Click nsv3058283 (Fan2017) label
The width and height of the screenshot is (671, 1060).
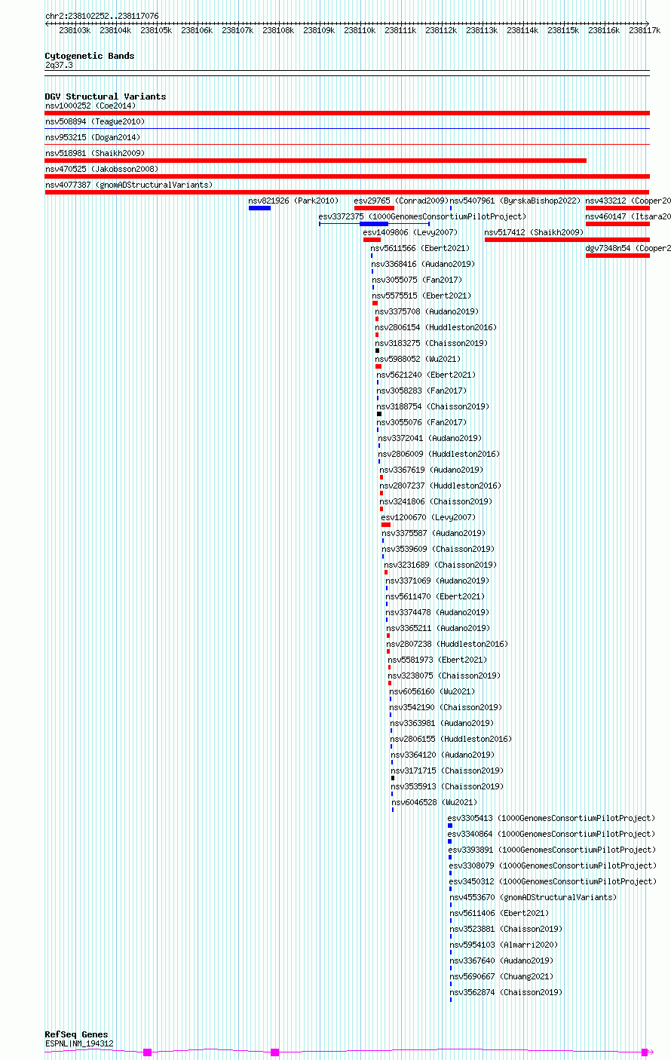click(x=421, y=391)
